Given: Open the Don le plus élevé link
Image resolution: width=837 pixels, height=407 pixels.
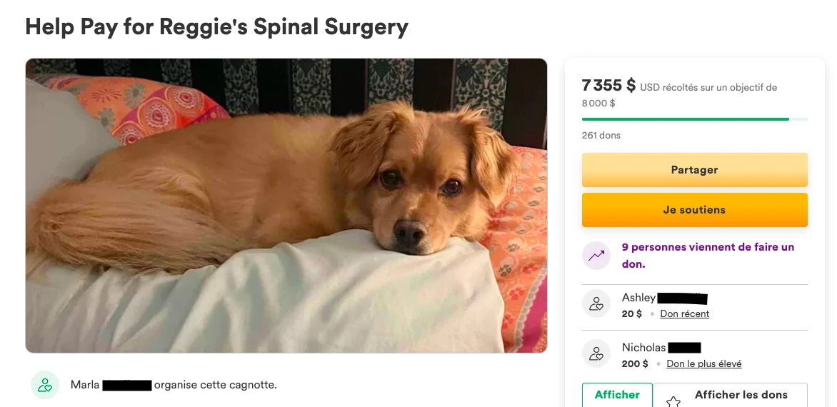Looking at the screenshot, I should click(x=703, y=364).
